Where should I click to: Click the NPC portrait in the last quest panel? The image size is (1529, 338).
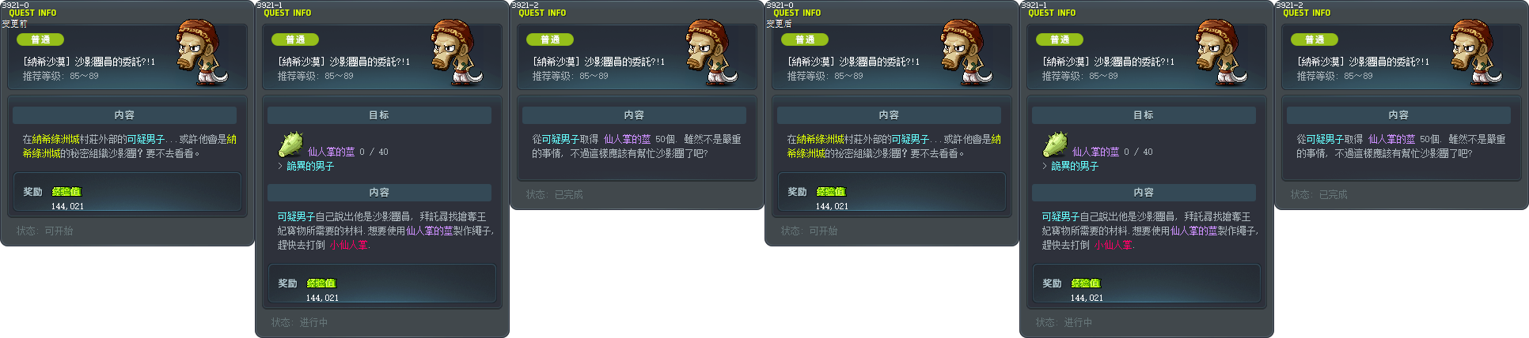point(1476,52)
